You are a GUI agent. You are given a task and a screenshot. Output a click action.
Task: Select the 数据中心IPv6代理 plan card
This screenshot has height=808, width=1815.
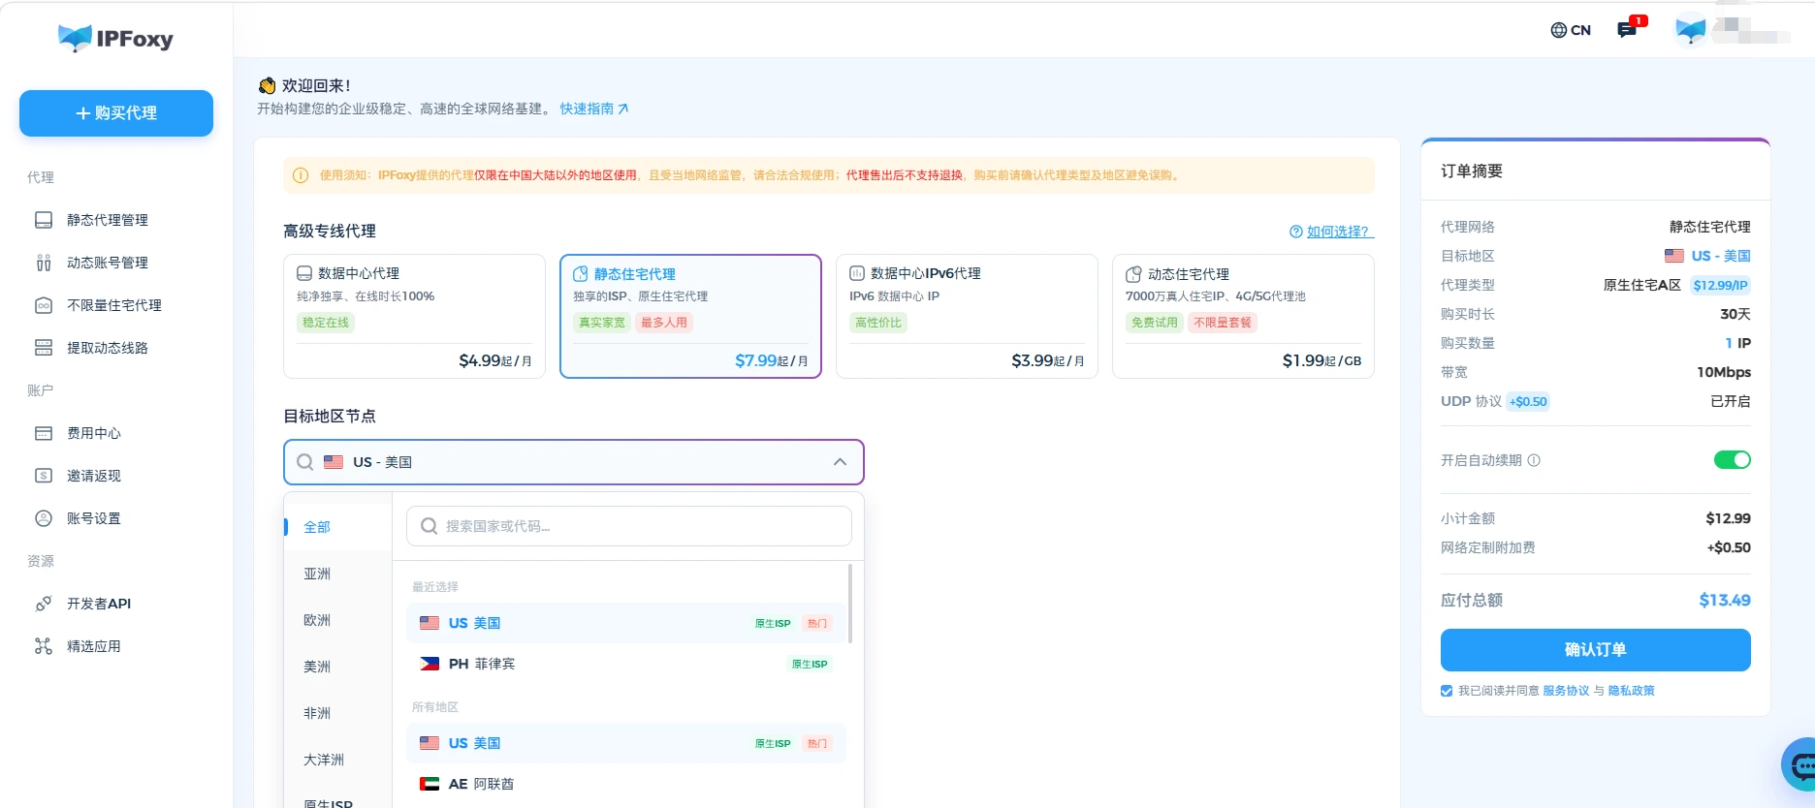[x=967, y=316]
